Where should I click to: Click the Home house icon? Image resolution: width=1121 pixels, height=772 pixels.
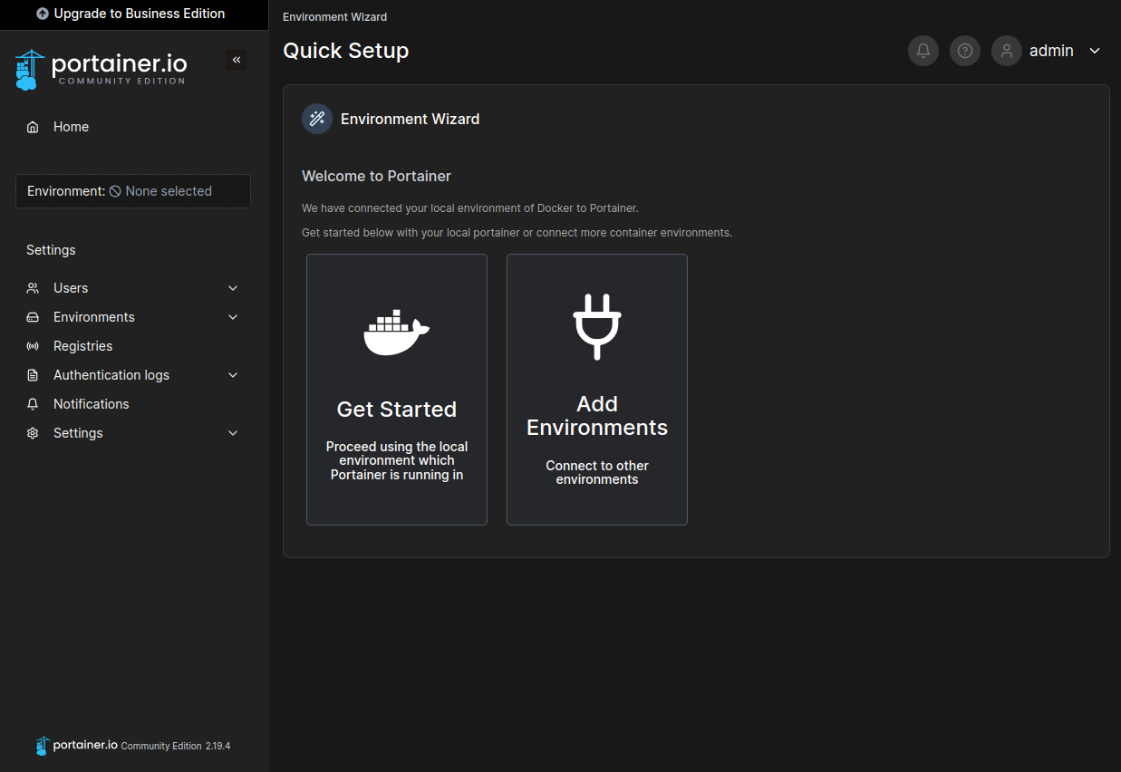[33, 127]
